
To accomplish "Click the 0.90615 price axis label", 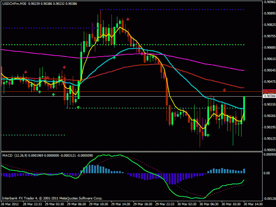I will click(x=270, y=59).
